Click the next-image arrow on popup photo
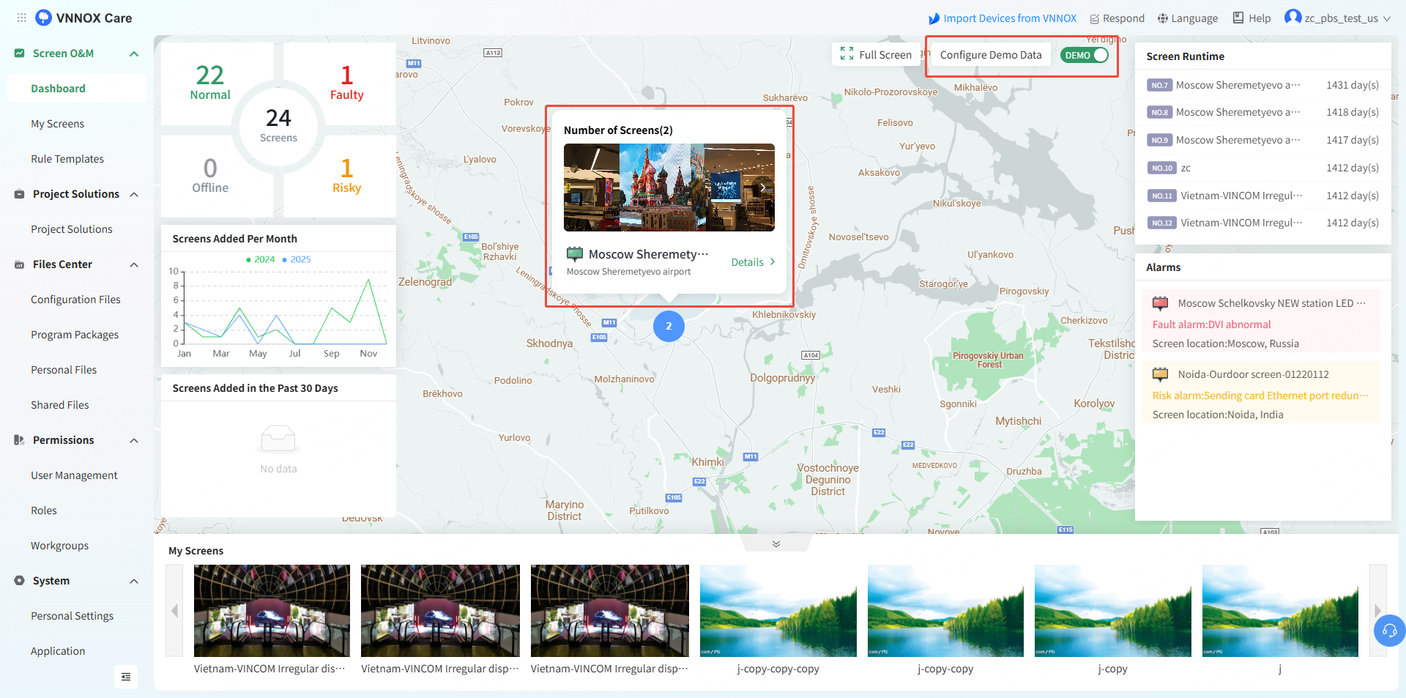This screenshot has height=698, width=1406. 762,188
